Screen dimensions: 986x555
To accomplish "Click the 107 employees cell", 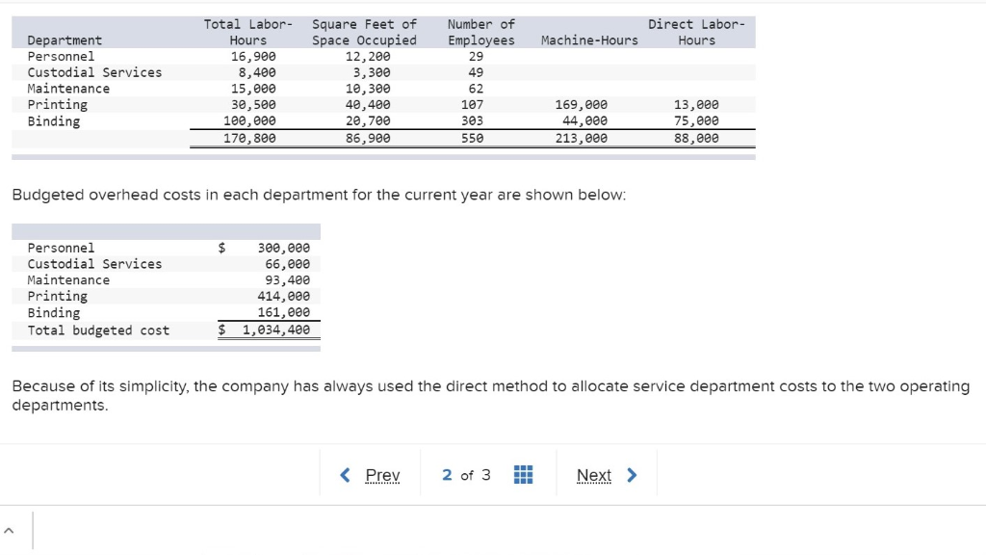I will click(x=472, y=105).
